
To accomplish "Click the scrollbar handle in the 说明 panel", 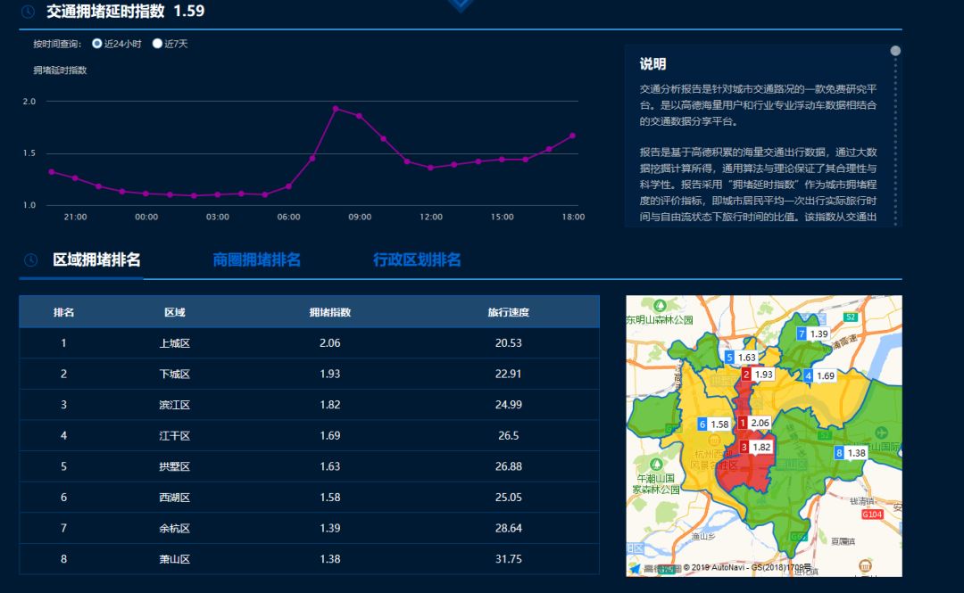I will 895,51.
